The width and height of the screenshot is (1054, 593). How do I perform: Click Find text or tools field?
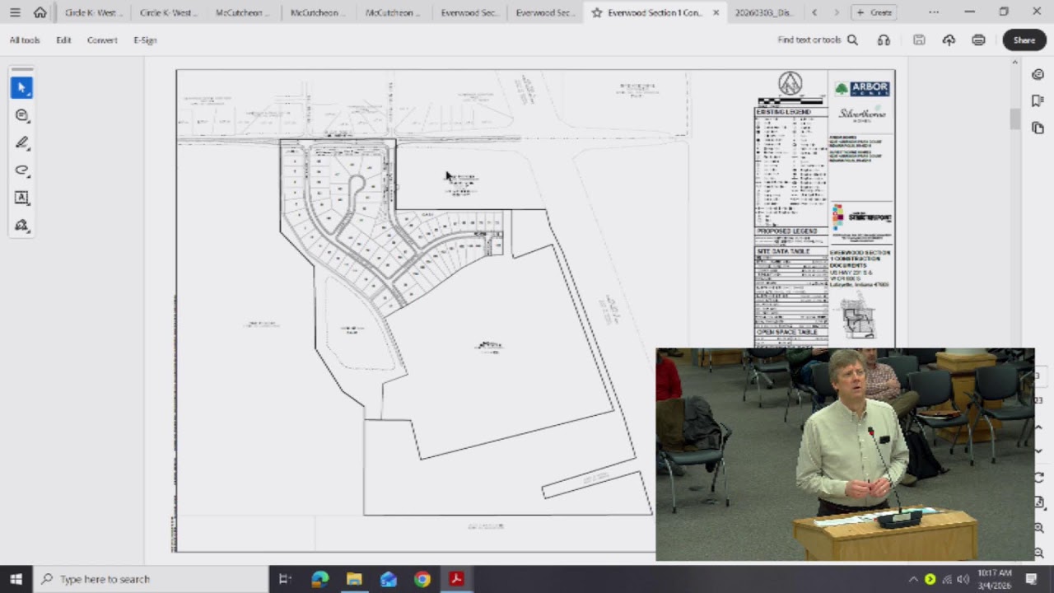[809, 40]
